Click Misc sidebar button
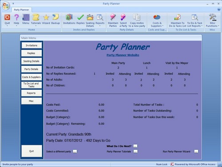 32,101
